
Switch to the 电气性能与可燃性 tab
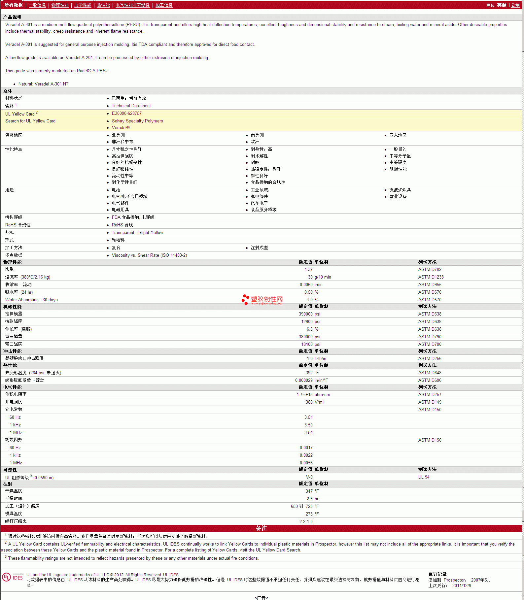coord(132,5)
